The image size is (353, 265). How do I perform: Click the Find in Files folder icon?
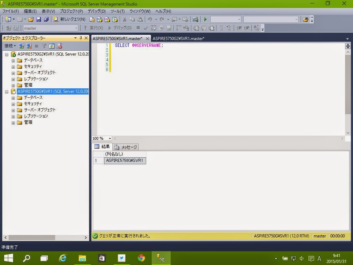(305, 19)
